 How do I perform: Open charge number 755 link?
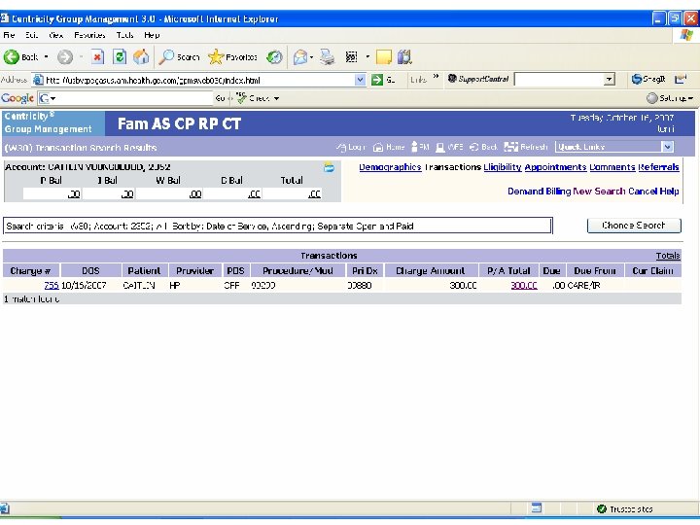point(52,286)
